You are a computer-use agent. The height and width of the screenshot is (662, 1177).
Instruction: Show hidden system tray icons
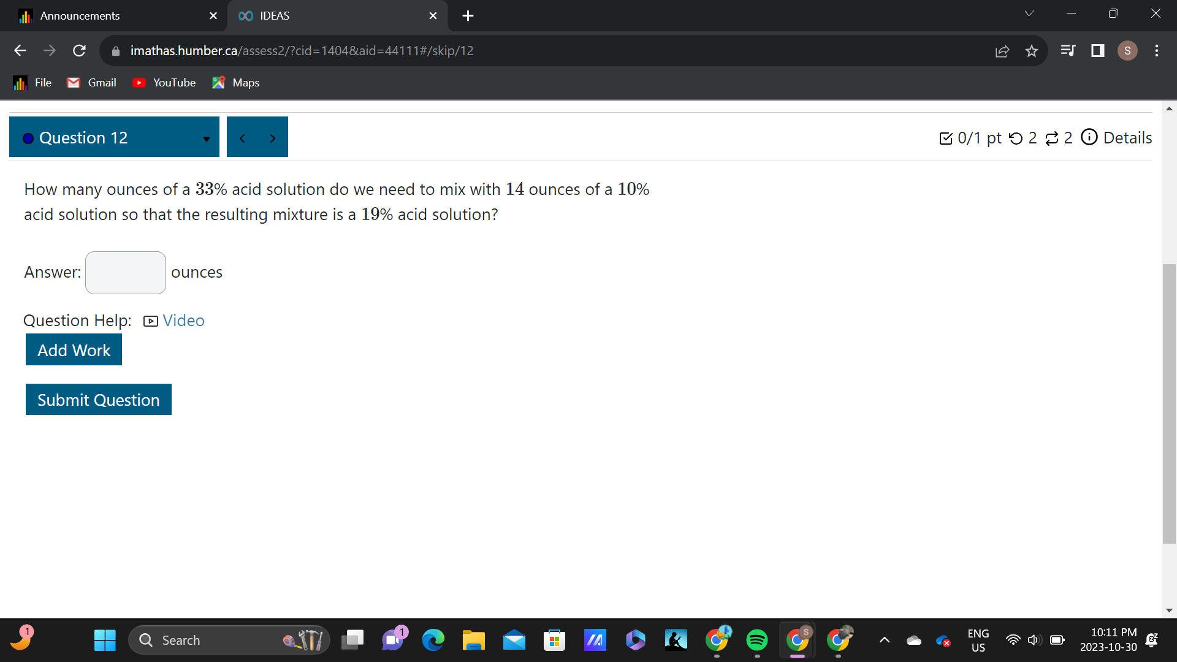coord(884,641)
